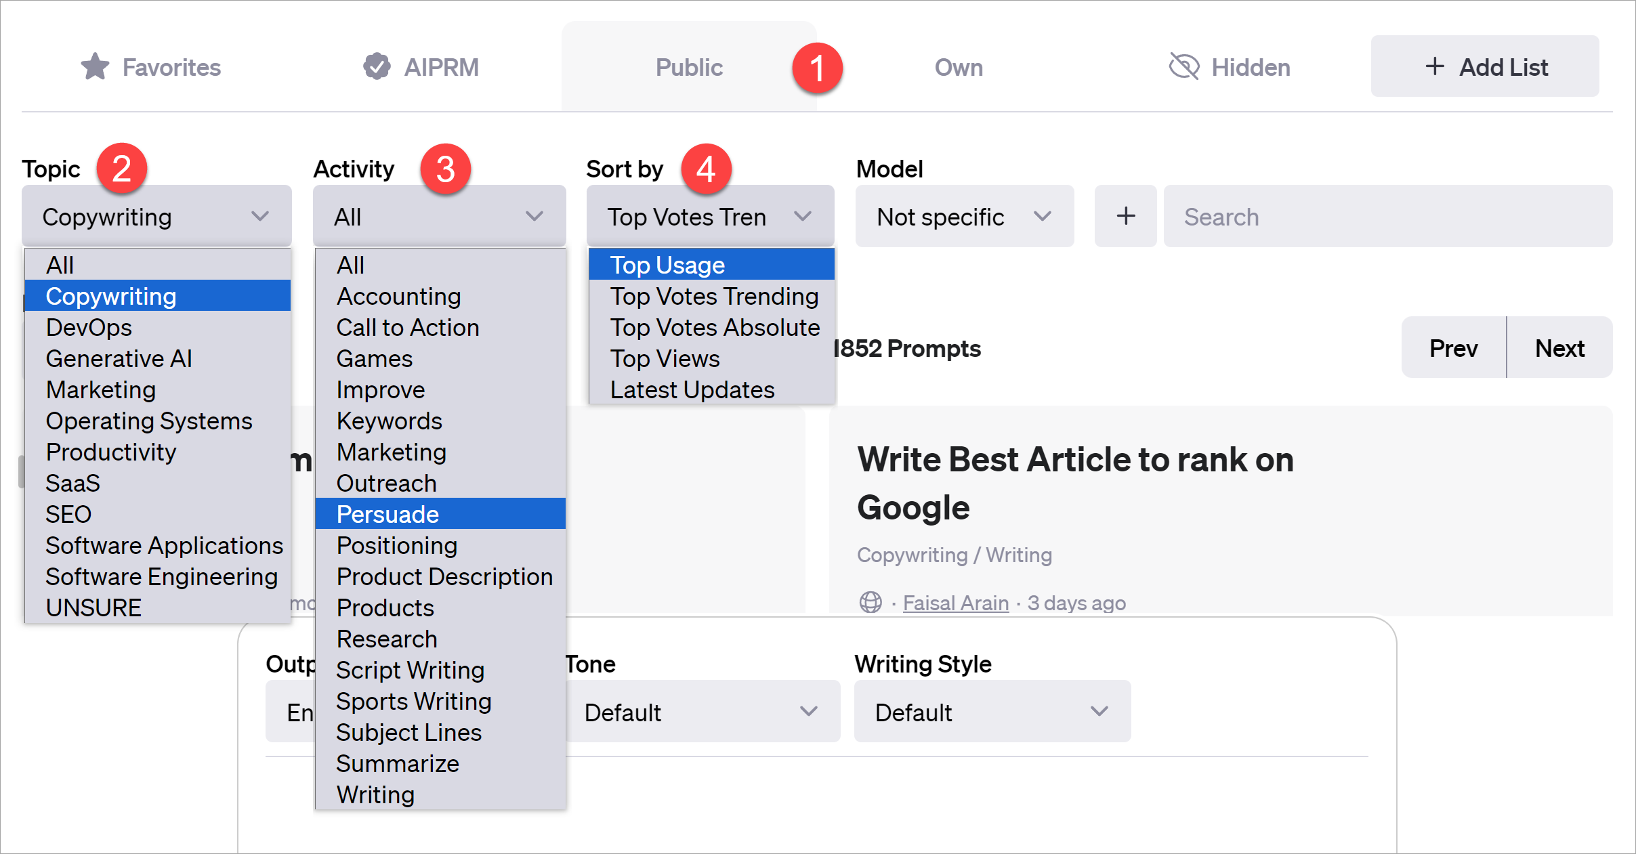
Task: Expand the Topic dropdown showing Copywriting
Action: point(156,217)
